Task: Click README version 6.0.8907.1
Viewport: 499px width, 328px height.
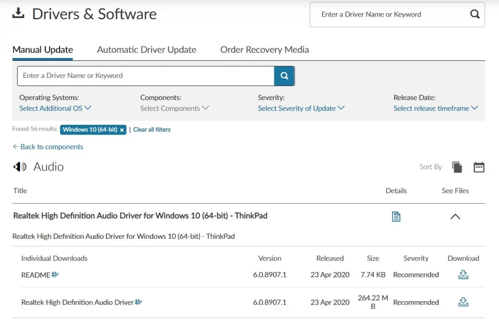Action: (269, 274)
